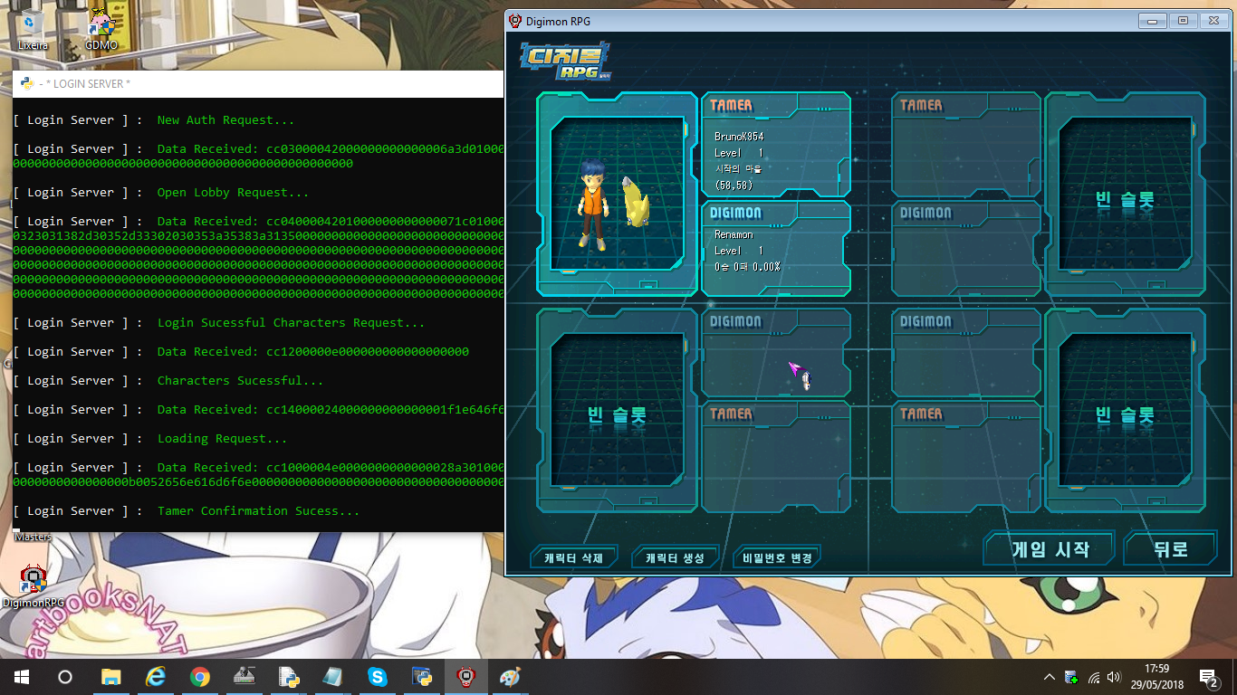The width and height of the screenshot is (1237, 695).
Task: Open Internet Explorer from taskbar
Action: pos(156,677)
